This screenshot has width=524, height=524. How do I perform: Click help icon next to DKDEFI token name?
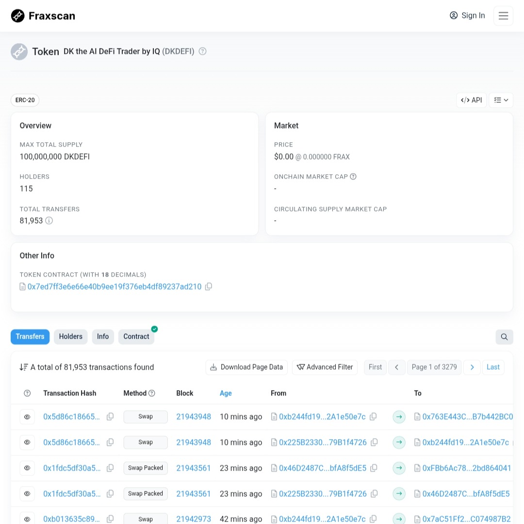click(202, 51)
